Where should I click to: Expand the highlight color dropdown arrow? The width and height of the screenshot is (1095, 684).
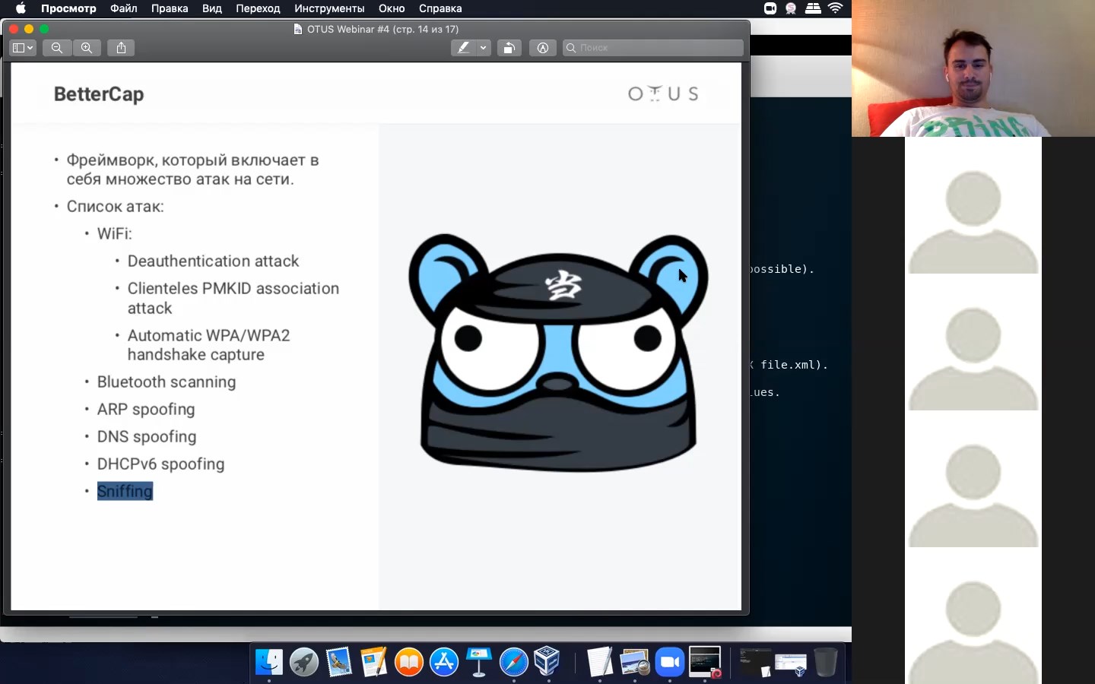483,48
